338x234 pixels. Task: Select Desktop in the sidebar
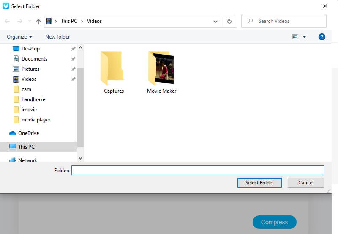pyautogui.click(x=30, y=49)
